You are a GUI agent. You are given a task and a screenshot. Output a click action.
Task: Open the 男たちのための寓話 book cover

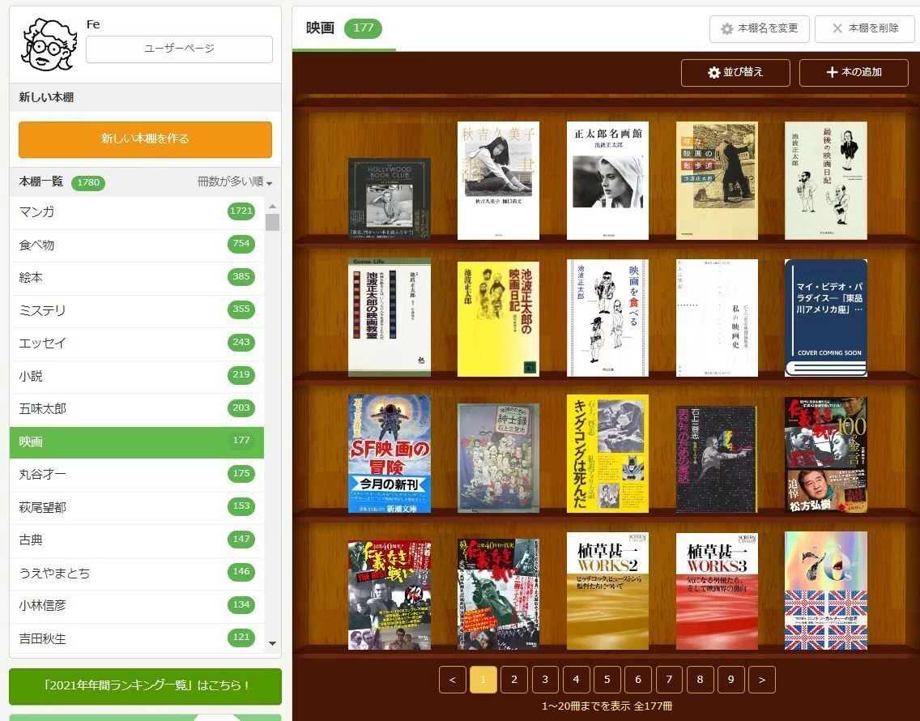717,459
